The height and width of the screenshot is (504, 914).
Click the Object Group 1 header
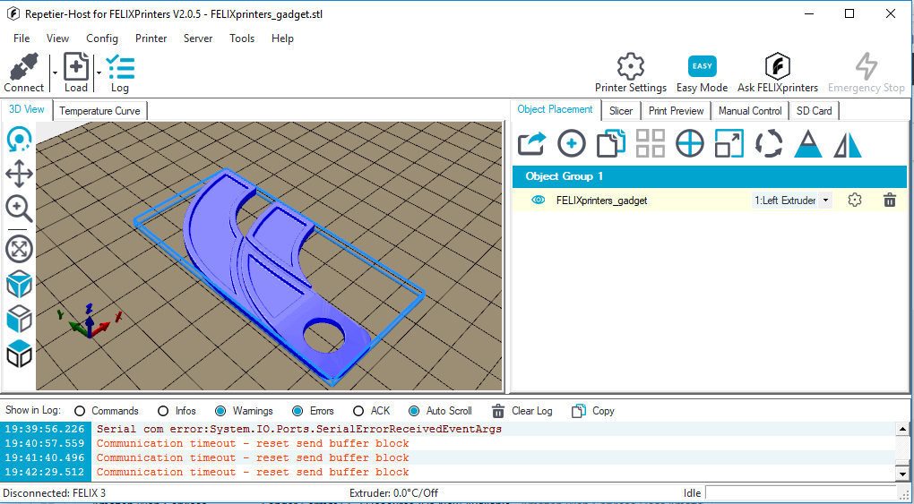tap(710, 176)
